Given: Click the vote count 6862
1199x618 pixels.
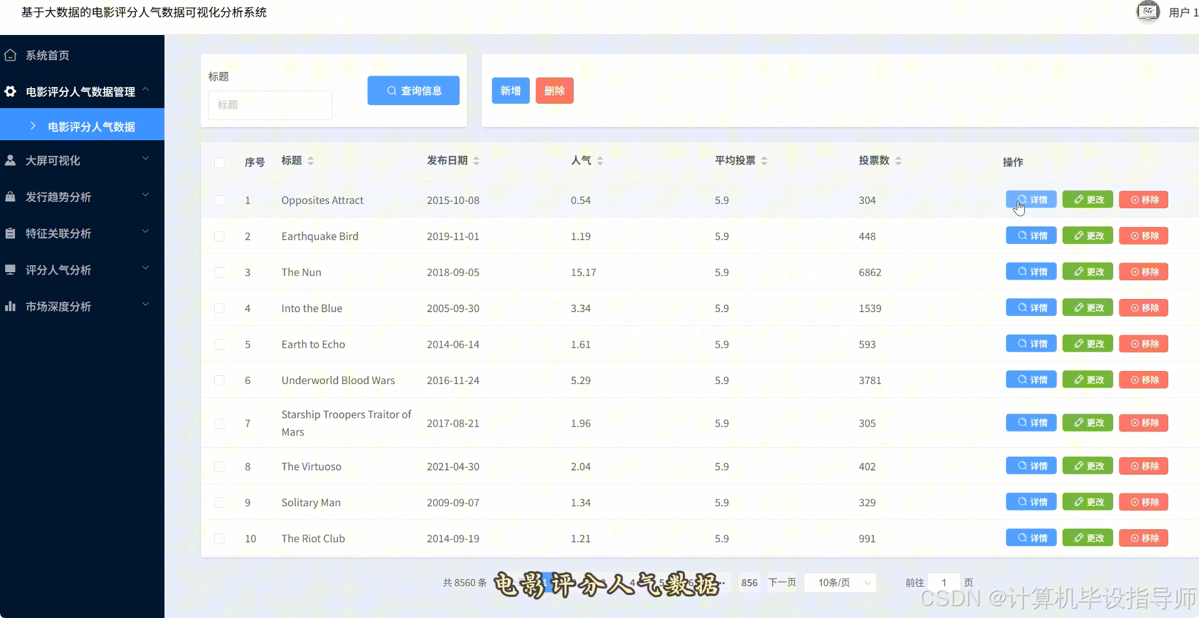Looking at the screenshot, I should tap(870, 273).
